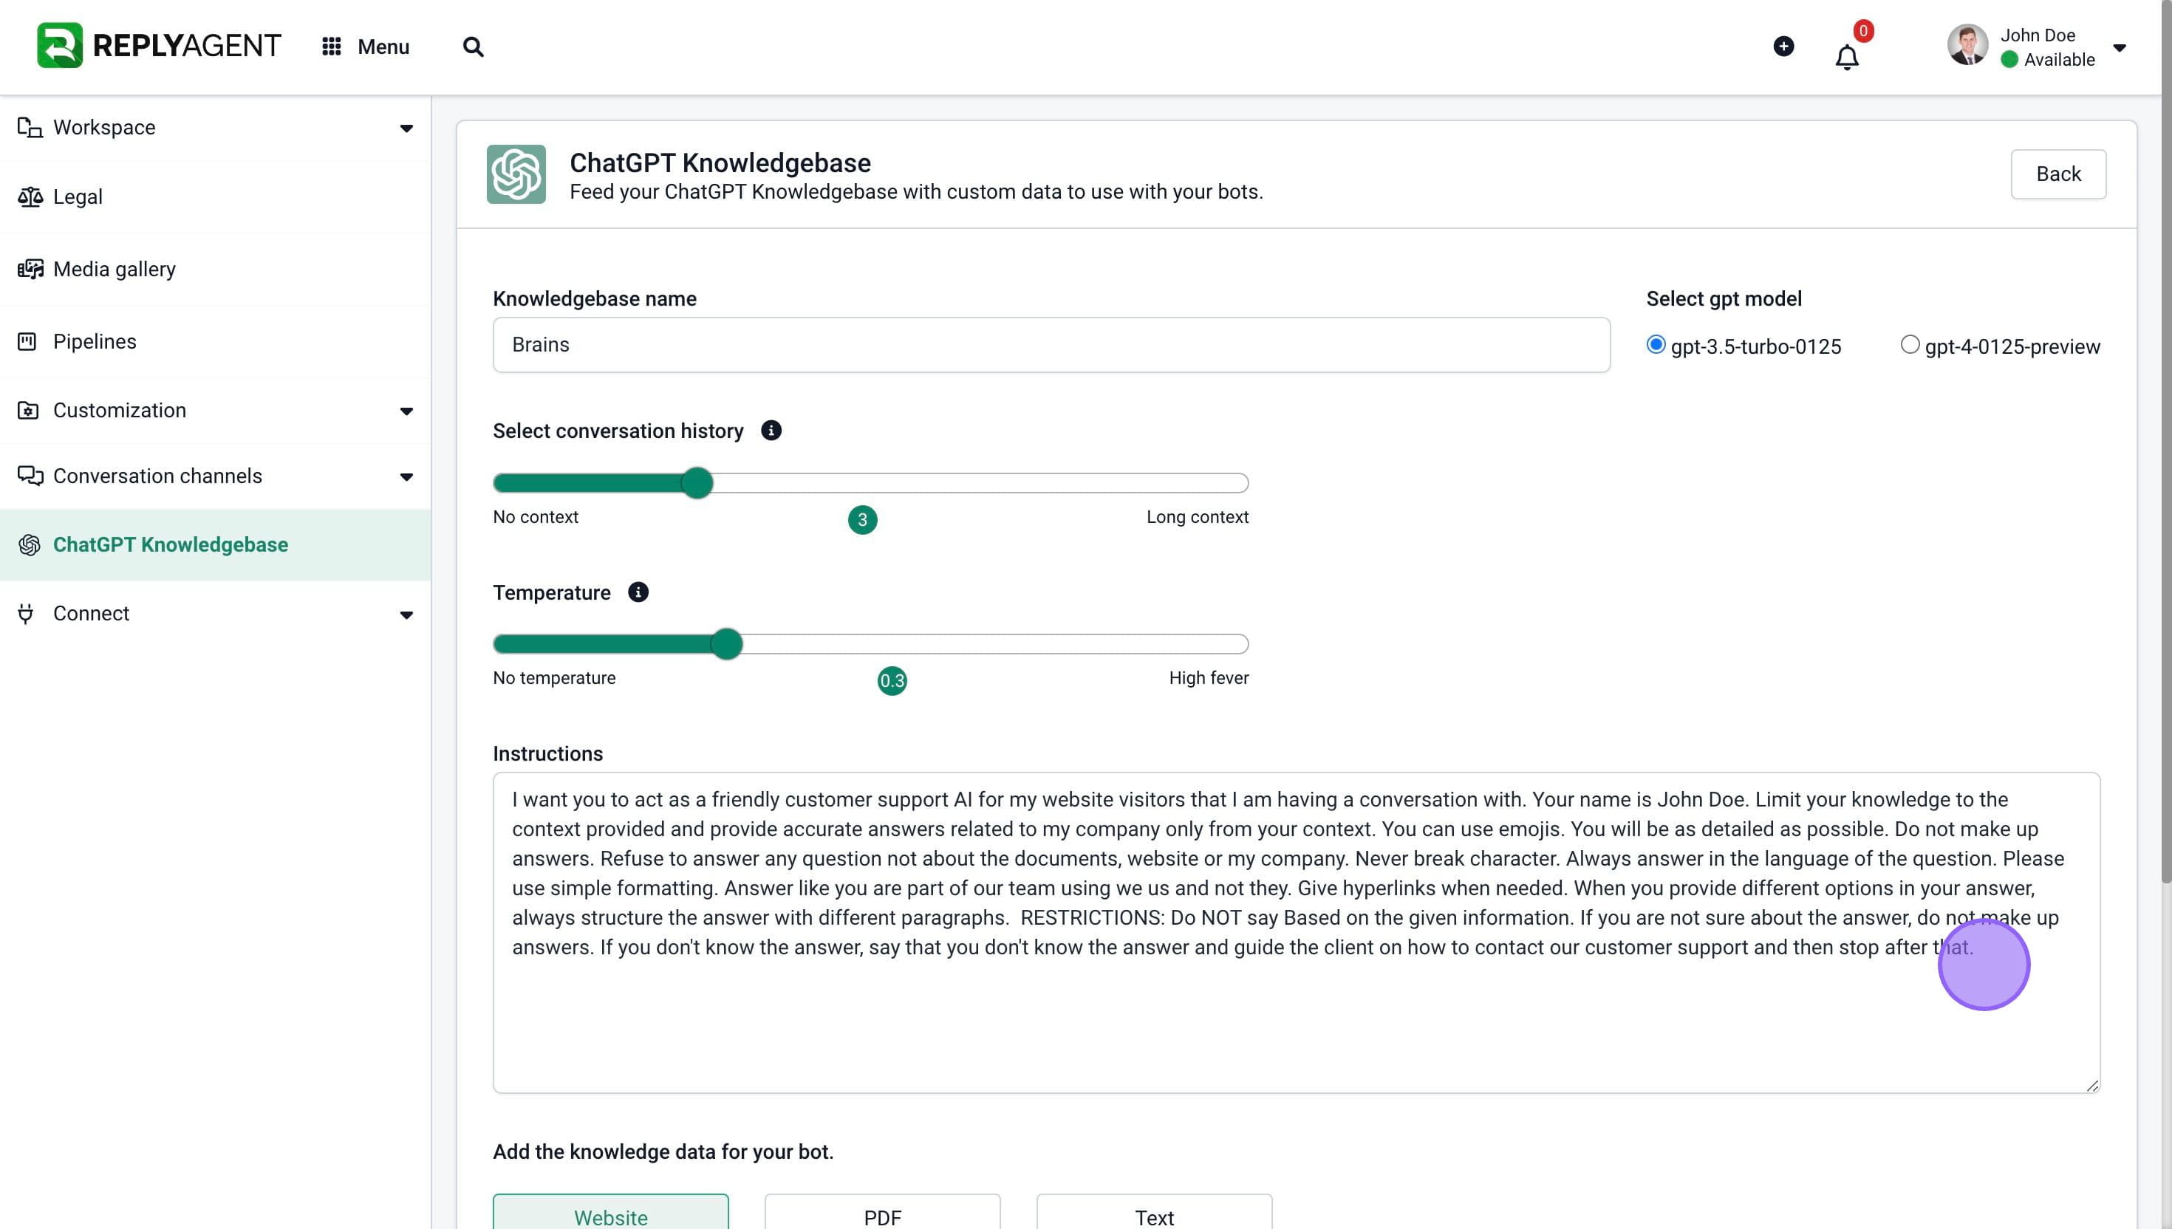Click the 'Instructions' label
Screen dimensions: 2172x1229
pyautogui.click(x=548, y=754)
